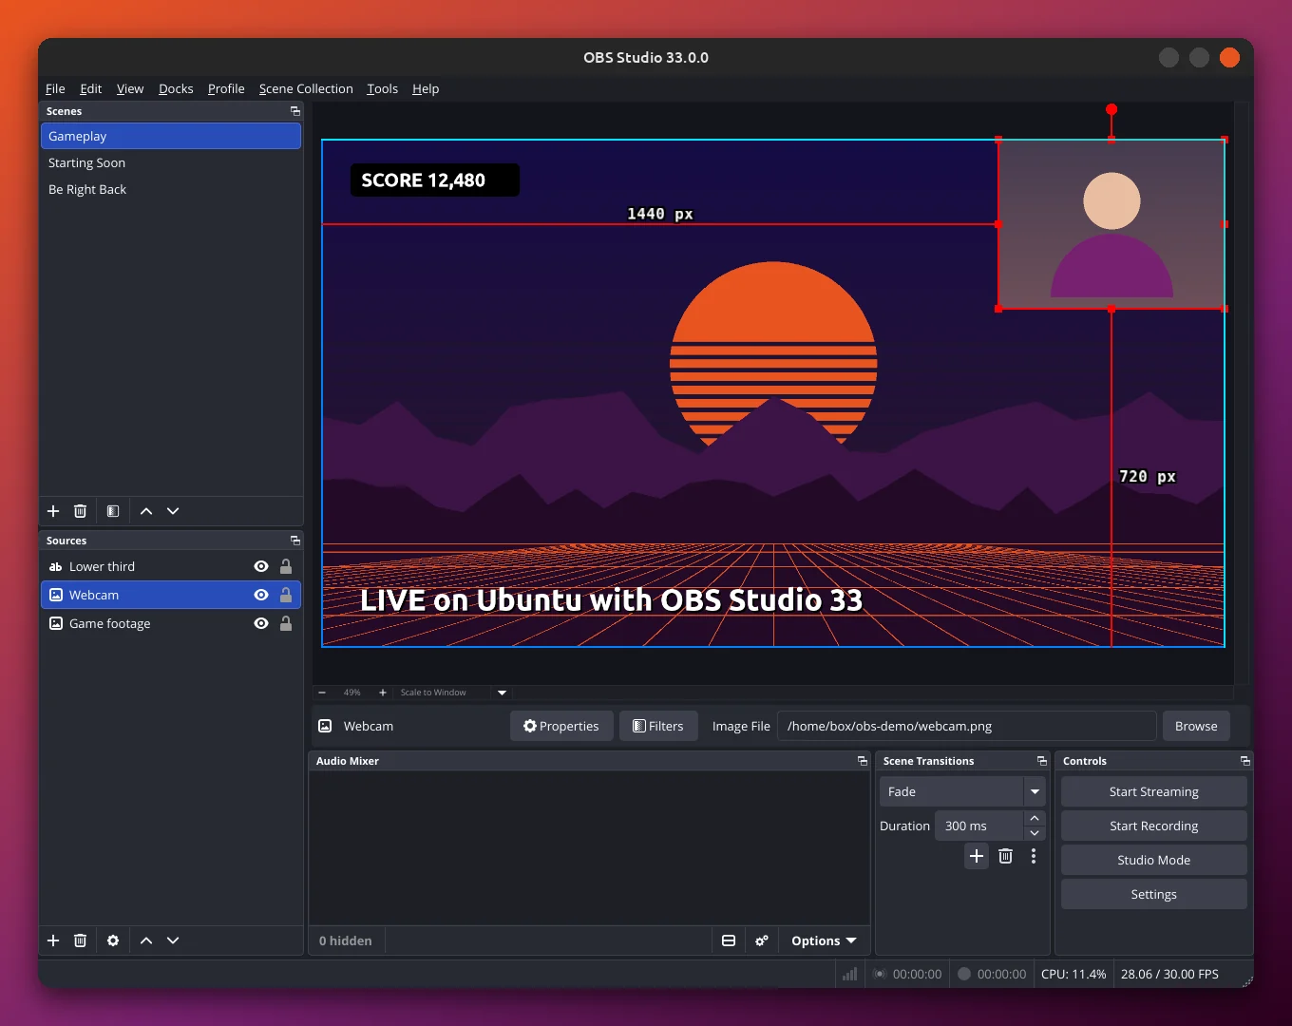Select the Lower third source row

[171, 566]
